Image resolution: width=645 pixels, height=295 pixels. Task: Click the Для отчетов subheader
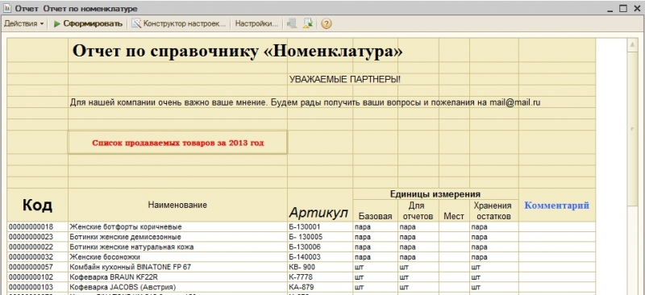coord(418,210)
